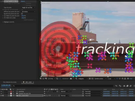
Task: Click the stopwatch for Taille du point de suivi
Action: point(5,16)
